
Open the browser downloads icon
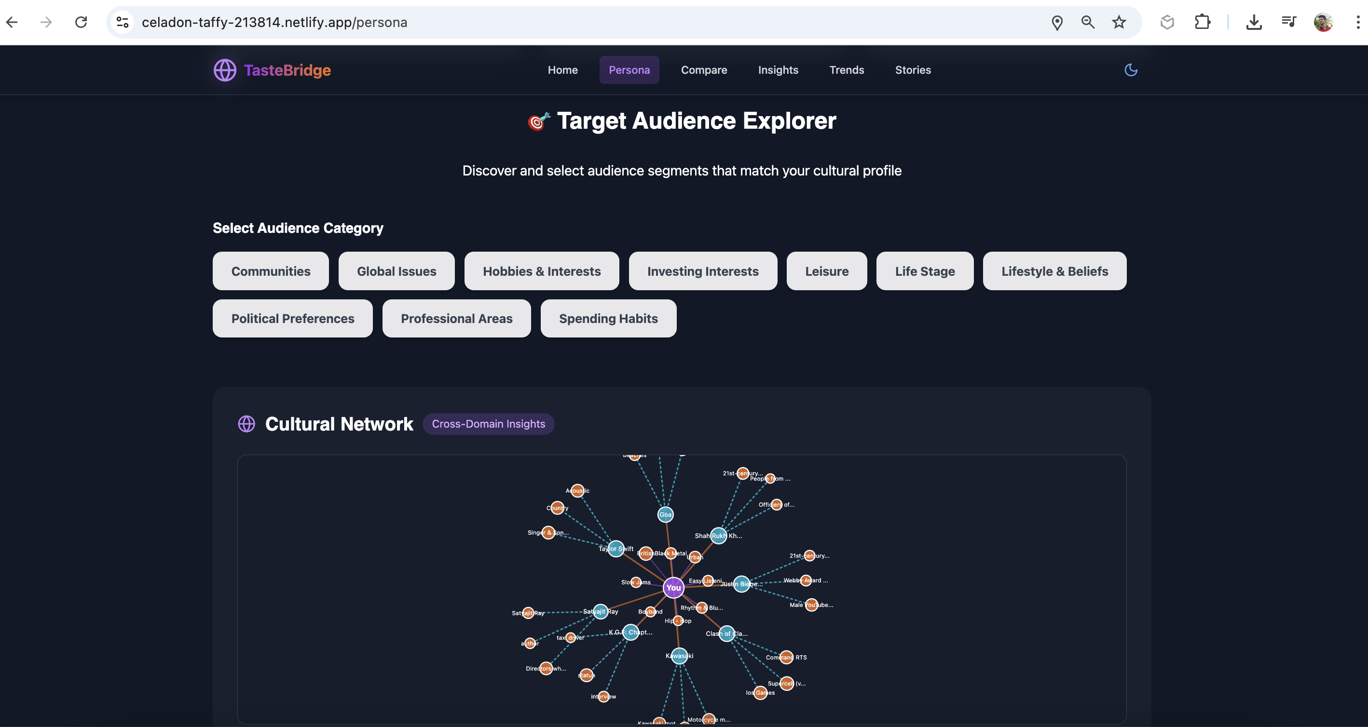tap(1254, 22)
